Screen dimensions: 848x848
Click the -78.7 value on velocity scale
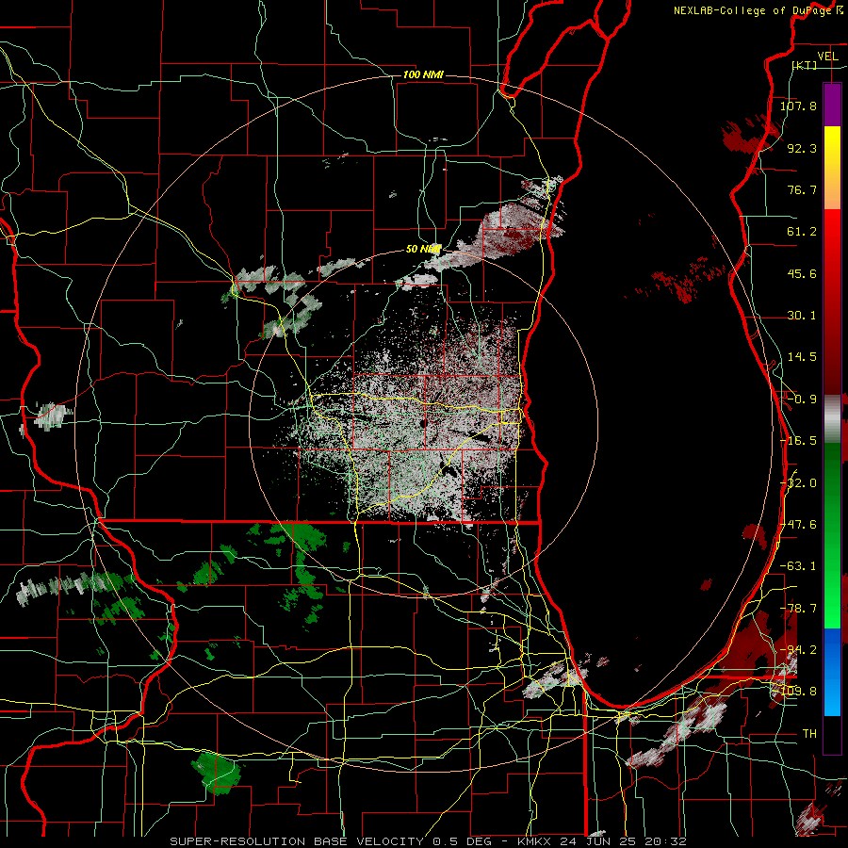click(798, 609)
